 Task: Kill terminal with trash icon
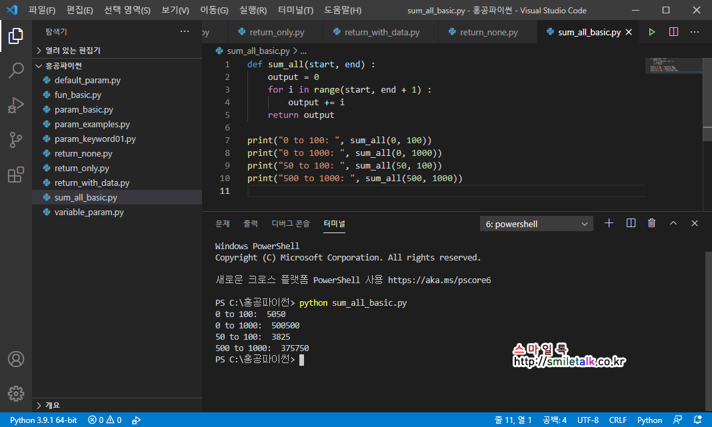coord(651,223)
